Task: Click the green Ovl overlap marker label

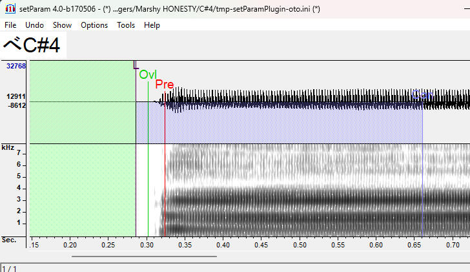Action: 148,74
